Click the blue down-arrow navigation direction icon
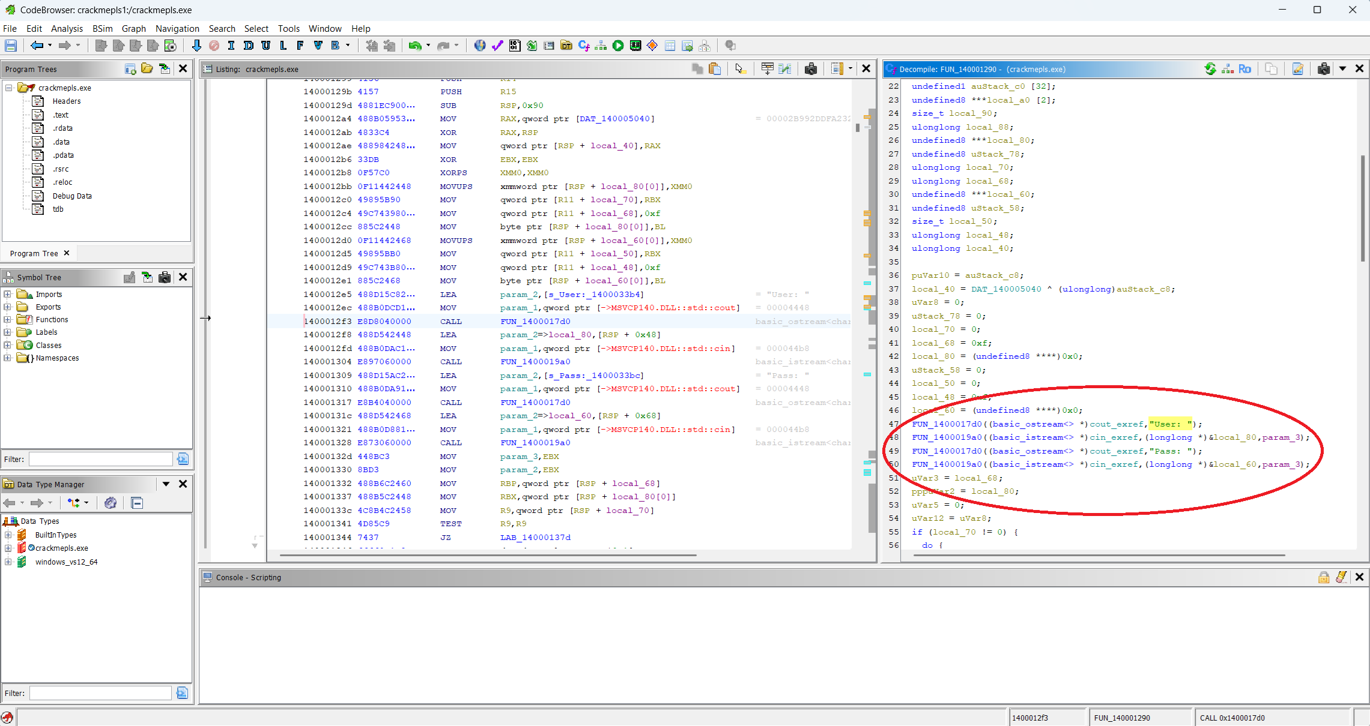This screenshot has width=1370, height=726. (196, 46)
